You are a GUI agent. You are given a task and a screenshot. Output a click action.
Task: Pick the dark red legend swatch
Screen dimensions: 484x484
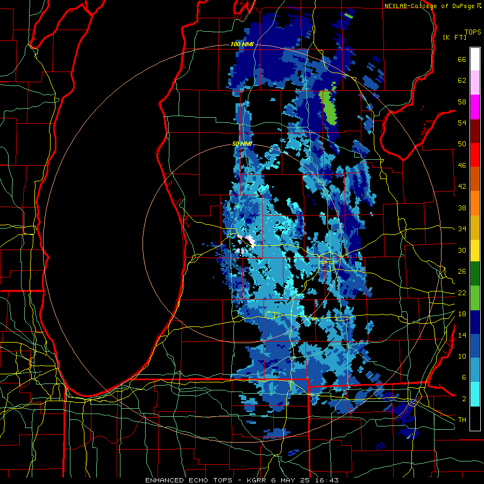475,131
